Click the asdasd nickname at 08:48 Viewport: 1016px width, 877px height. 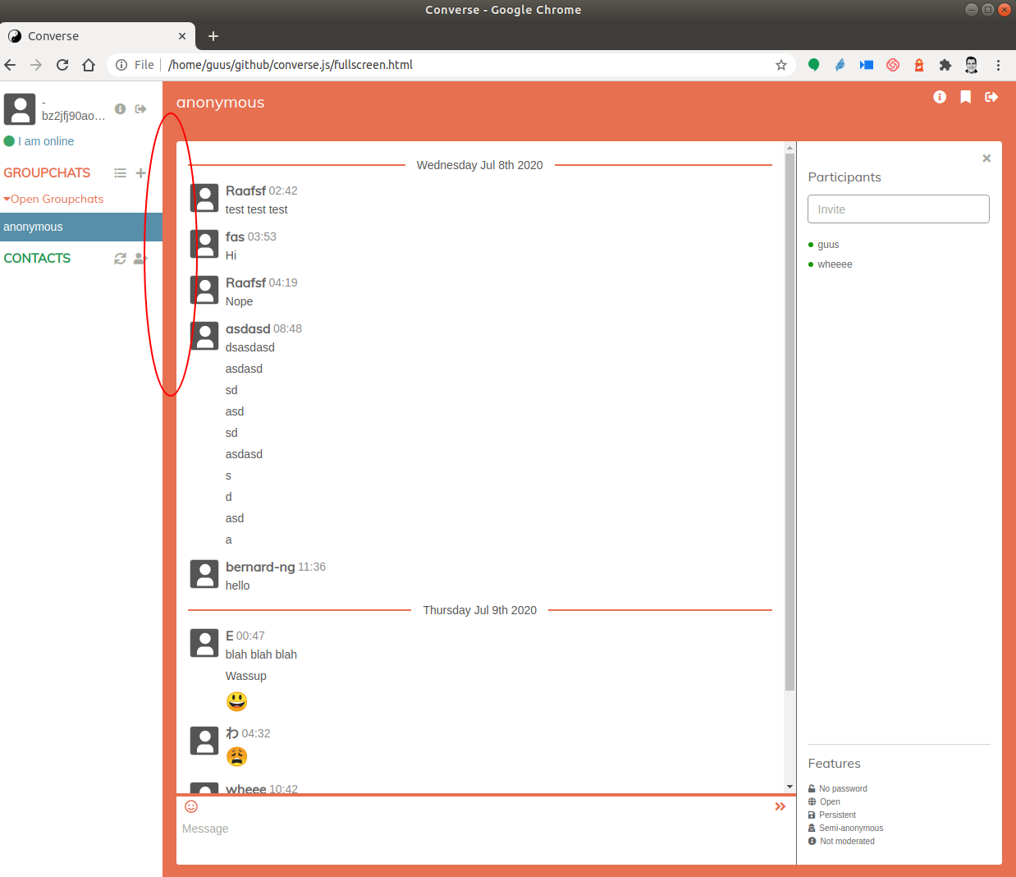tap(248, 328)
